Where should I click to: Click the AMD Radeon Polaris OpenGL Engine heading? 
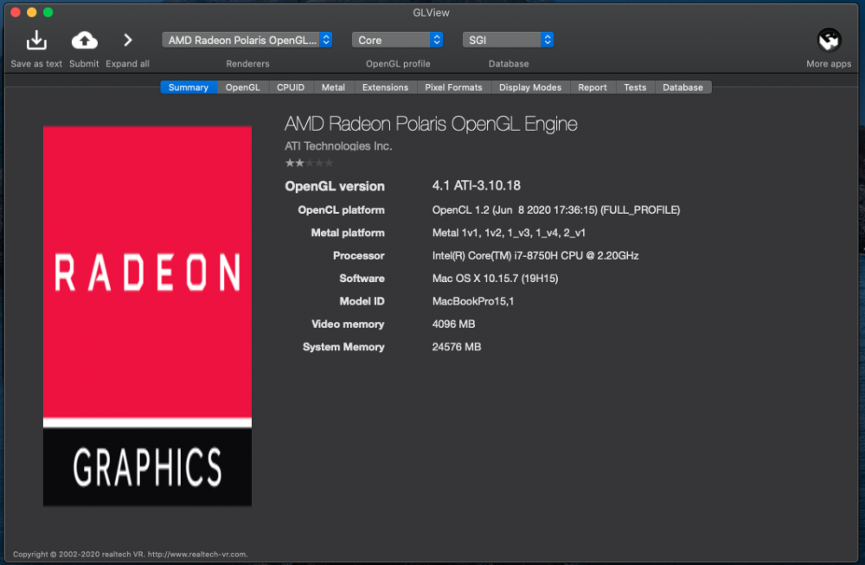pos(431,124)
